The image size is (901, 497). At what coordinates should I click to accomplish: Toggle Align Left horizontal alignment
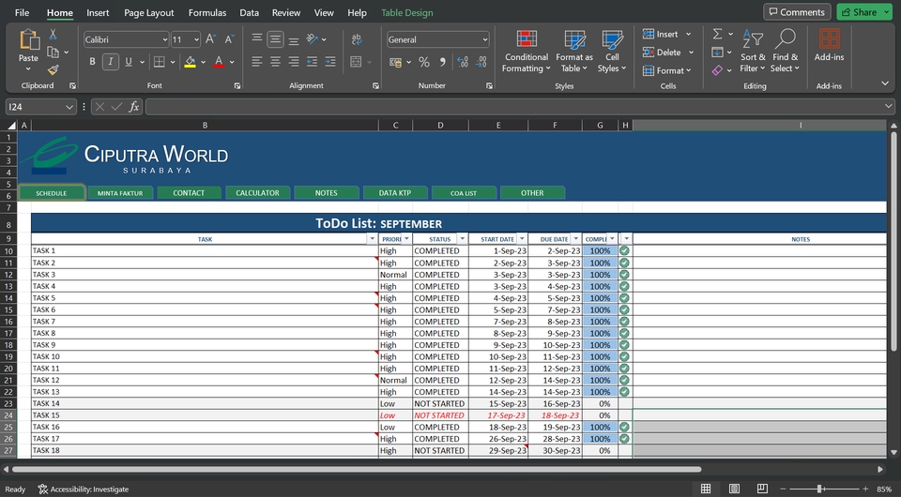click(x=257, y=62)
